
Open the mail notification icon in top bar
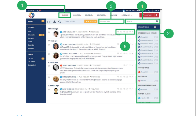coord(39,11)
